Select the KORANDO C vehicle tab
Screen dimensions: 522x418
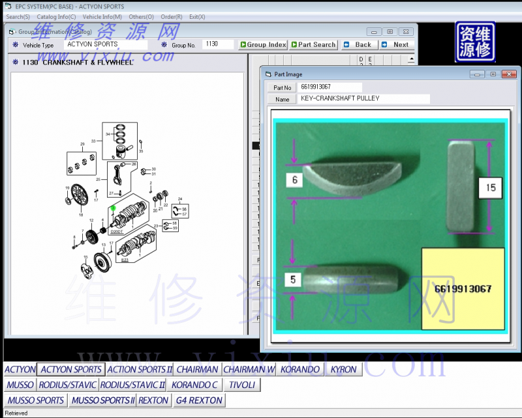coord(194,385)
